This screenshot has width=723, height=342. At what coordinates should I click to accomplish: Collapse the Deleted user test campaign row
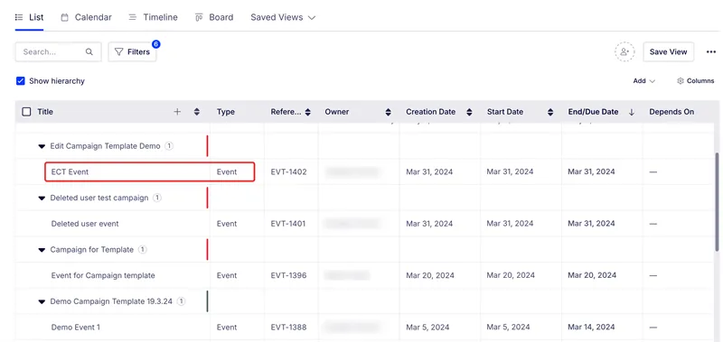coord(42,199)
